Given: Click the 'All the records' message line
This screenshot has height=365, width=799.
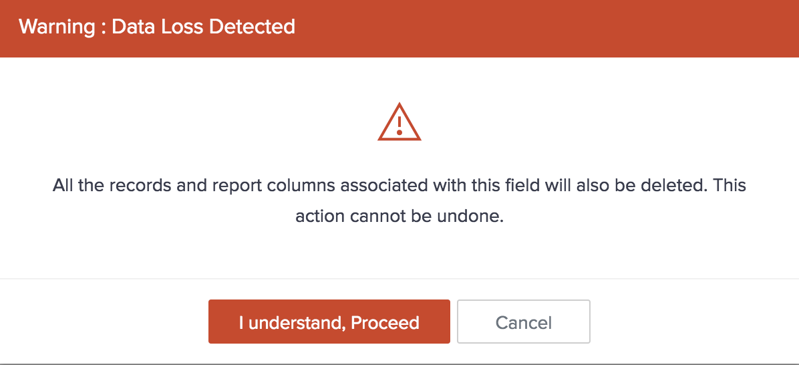Looking at the screenshot, I should coord(399,185).
